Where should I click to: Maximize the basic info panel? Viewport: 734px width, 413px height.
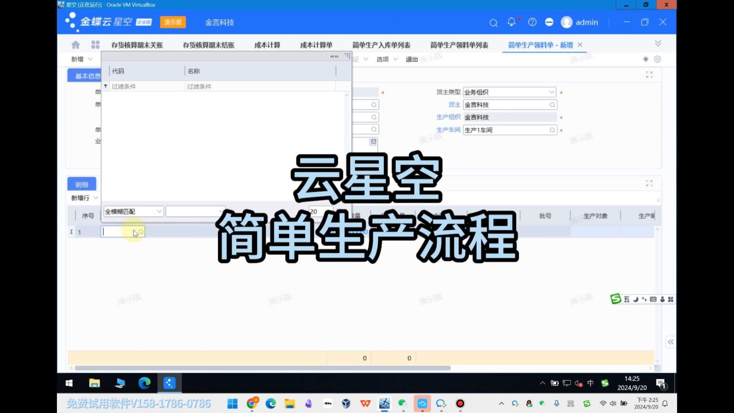[649, 75]
